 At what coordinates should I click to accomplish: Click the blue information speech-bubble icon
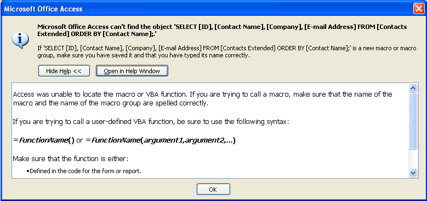click(x=20, y=40)
